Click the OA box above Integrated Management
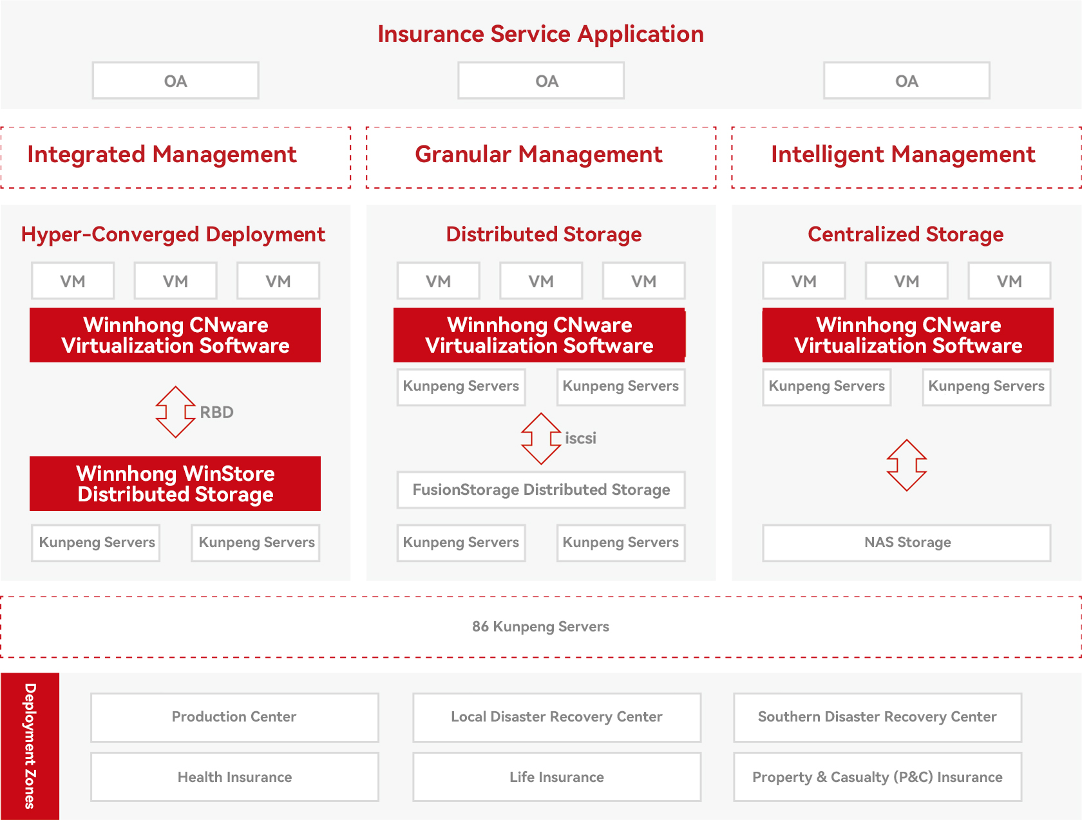 [175, 80]
